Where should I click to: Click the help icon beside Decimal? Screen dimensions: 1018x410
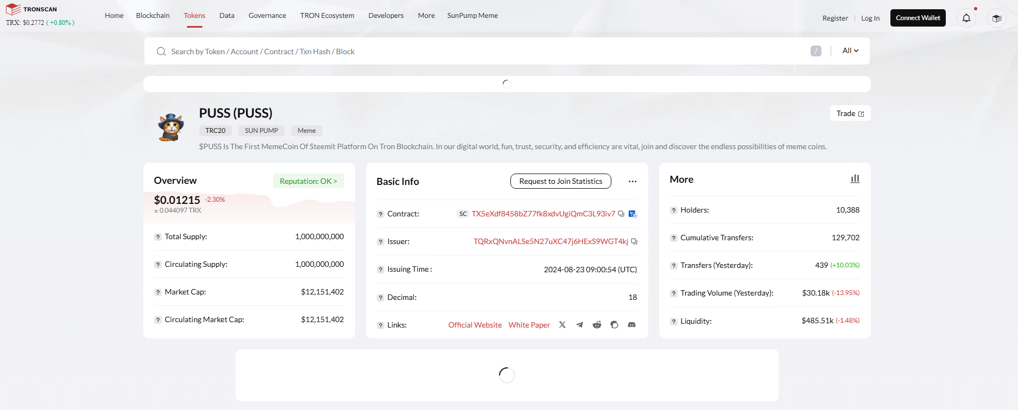coord(381,298)
